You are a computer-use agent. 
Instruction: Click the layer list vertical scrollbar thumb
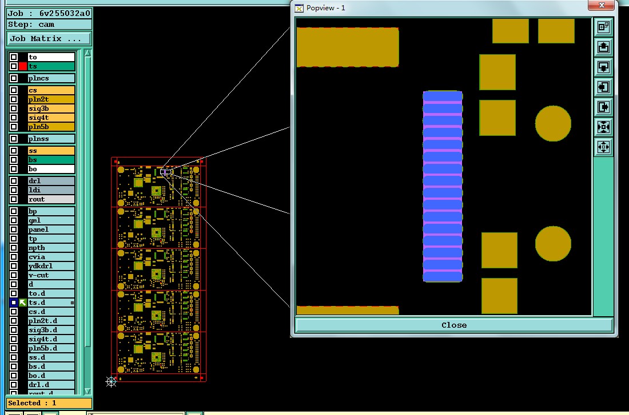(x=87, y=202)
